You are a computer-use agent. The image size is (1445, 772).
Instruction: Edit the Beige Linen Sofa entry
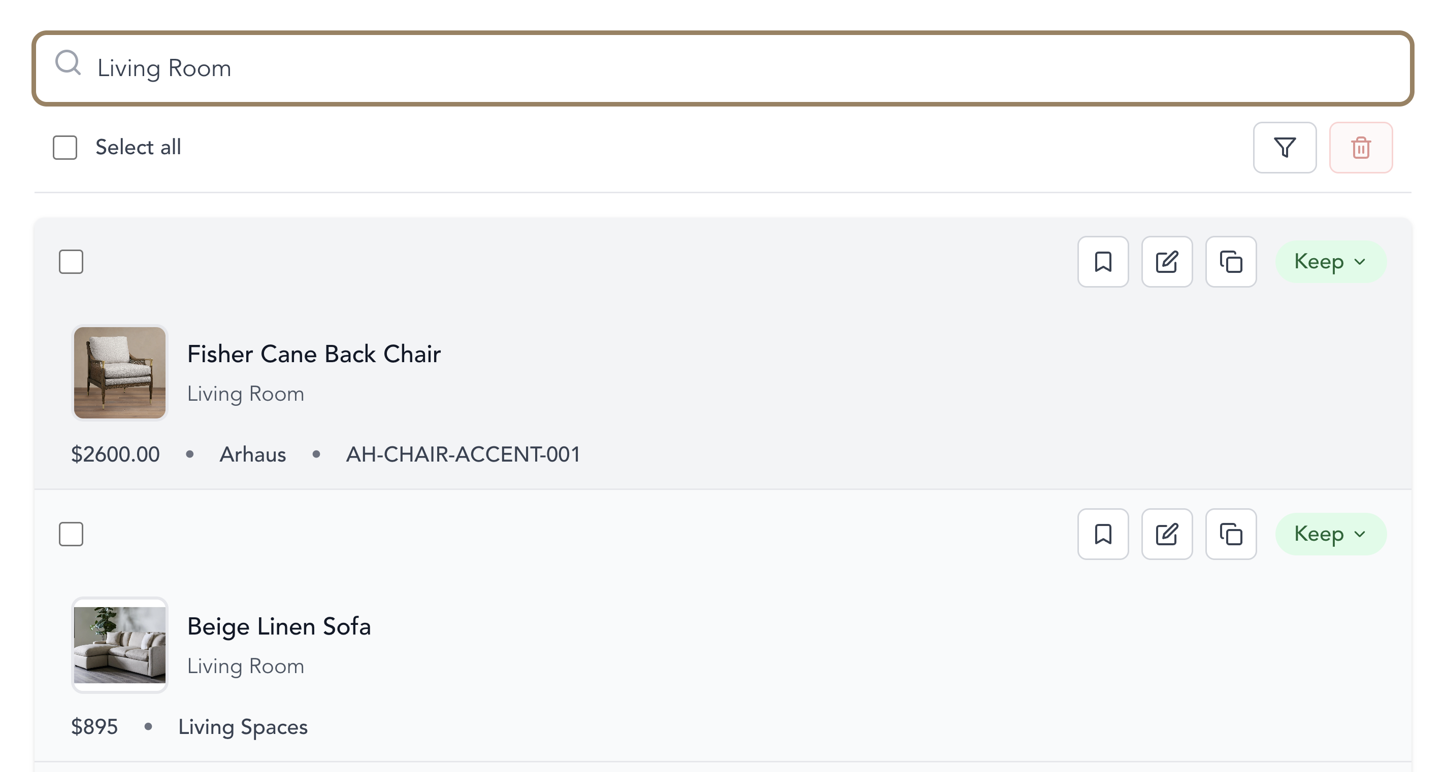(x=1167, y=534)
